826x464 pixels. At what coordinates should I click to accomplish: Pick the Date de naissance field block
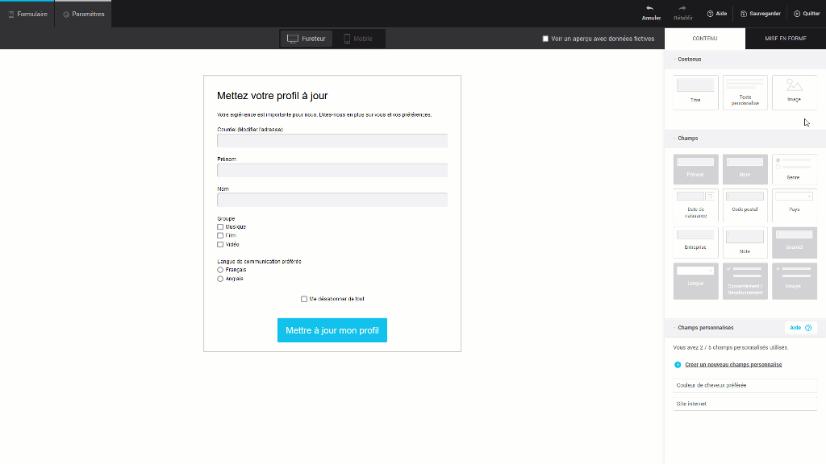(695, 205)
